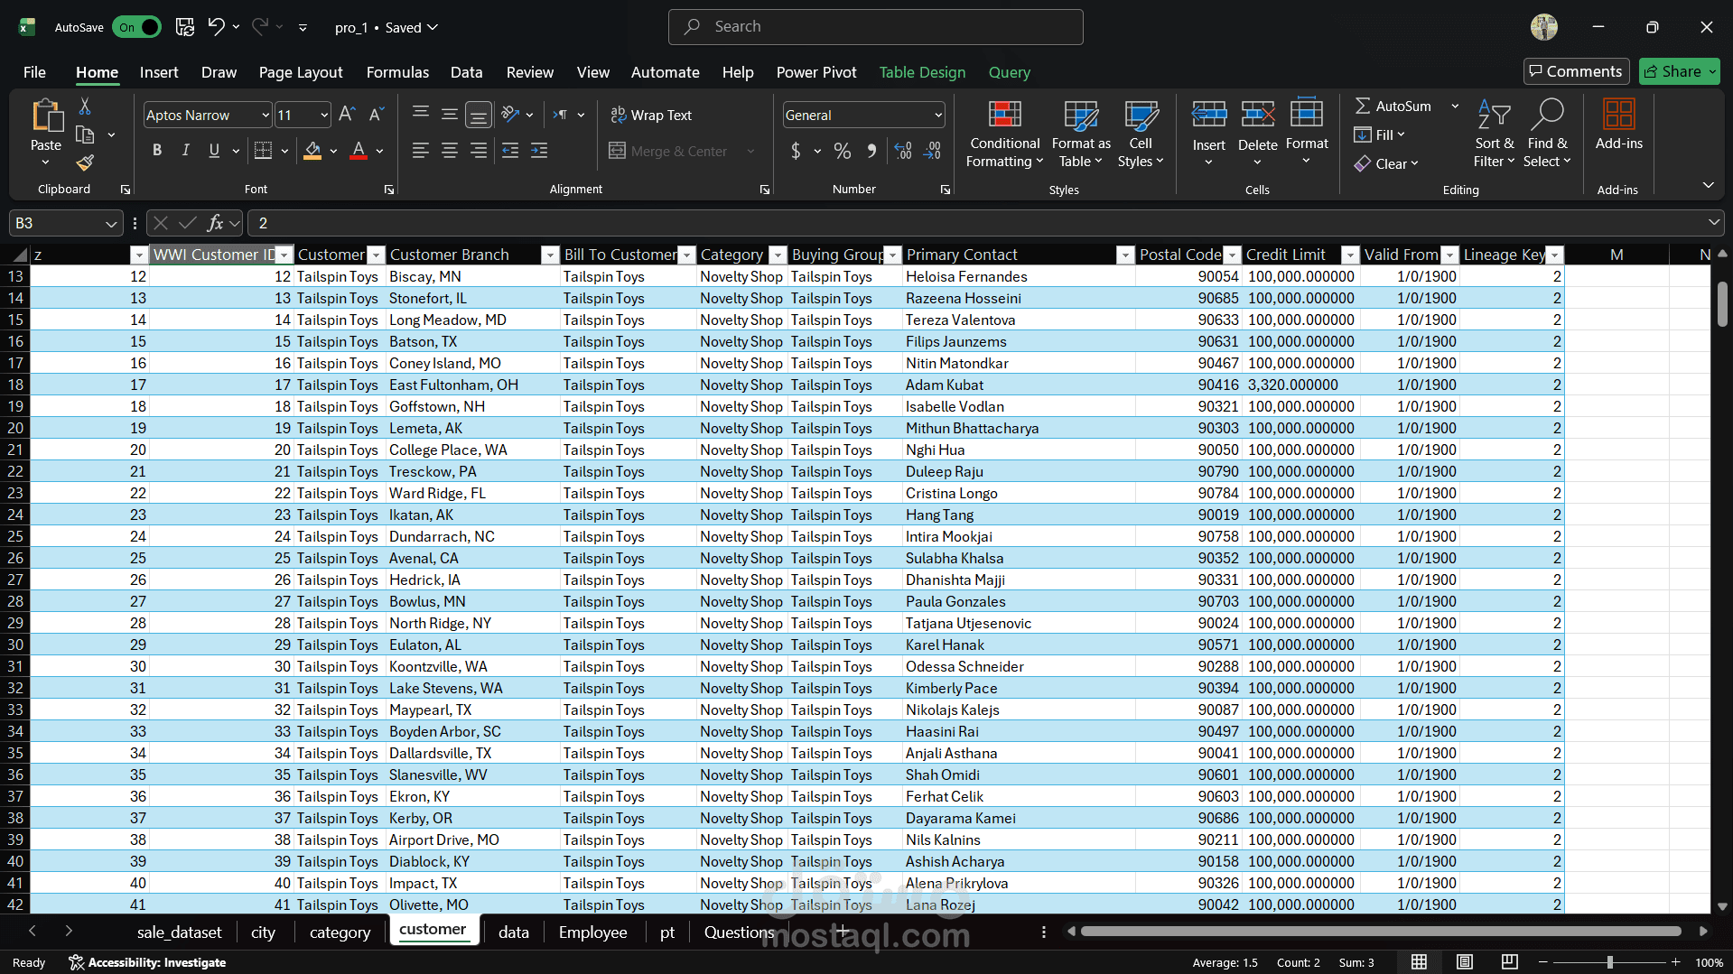Switch to Employee sheet tab

click(x=592, y=932)
